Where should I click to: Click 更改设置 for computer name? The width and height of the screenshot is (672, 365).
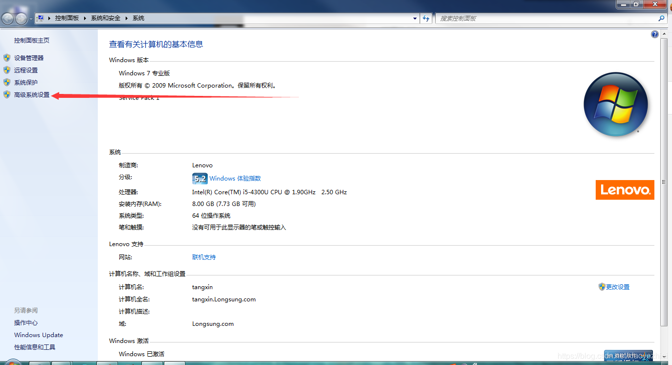coord(618,287)
